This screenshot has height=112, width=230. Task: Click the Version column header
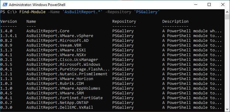point(9,22)
